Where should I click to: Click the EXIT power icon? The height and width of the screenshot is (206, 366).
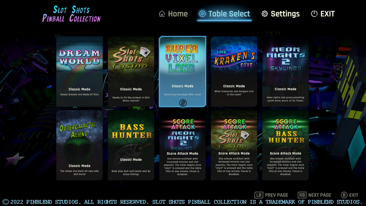[x=314, y=14]
